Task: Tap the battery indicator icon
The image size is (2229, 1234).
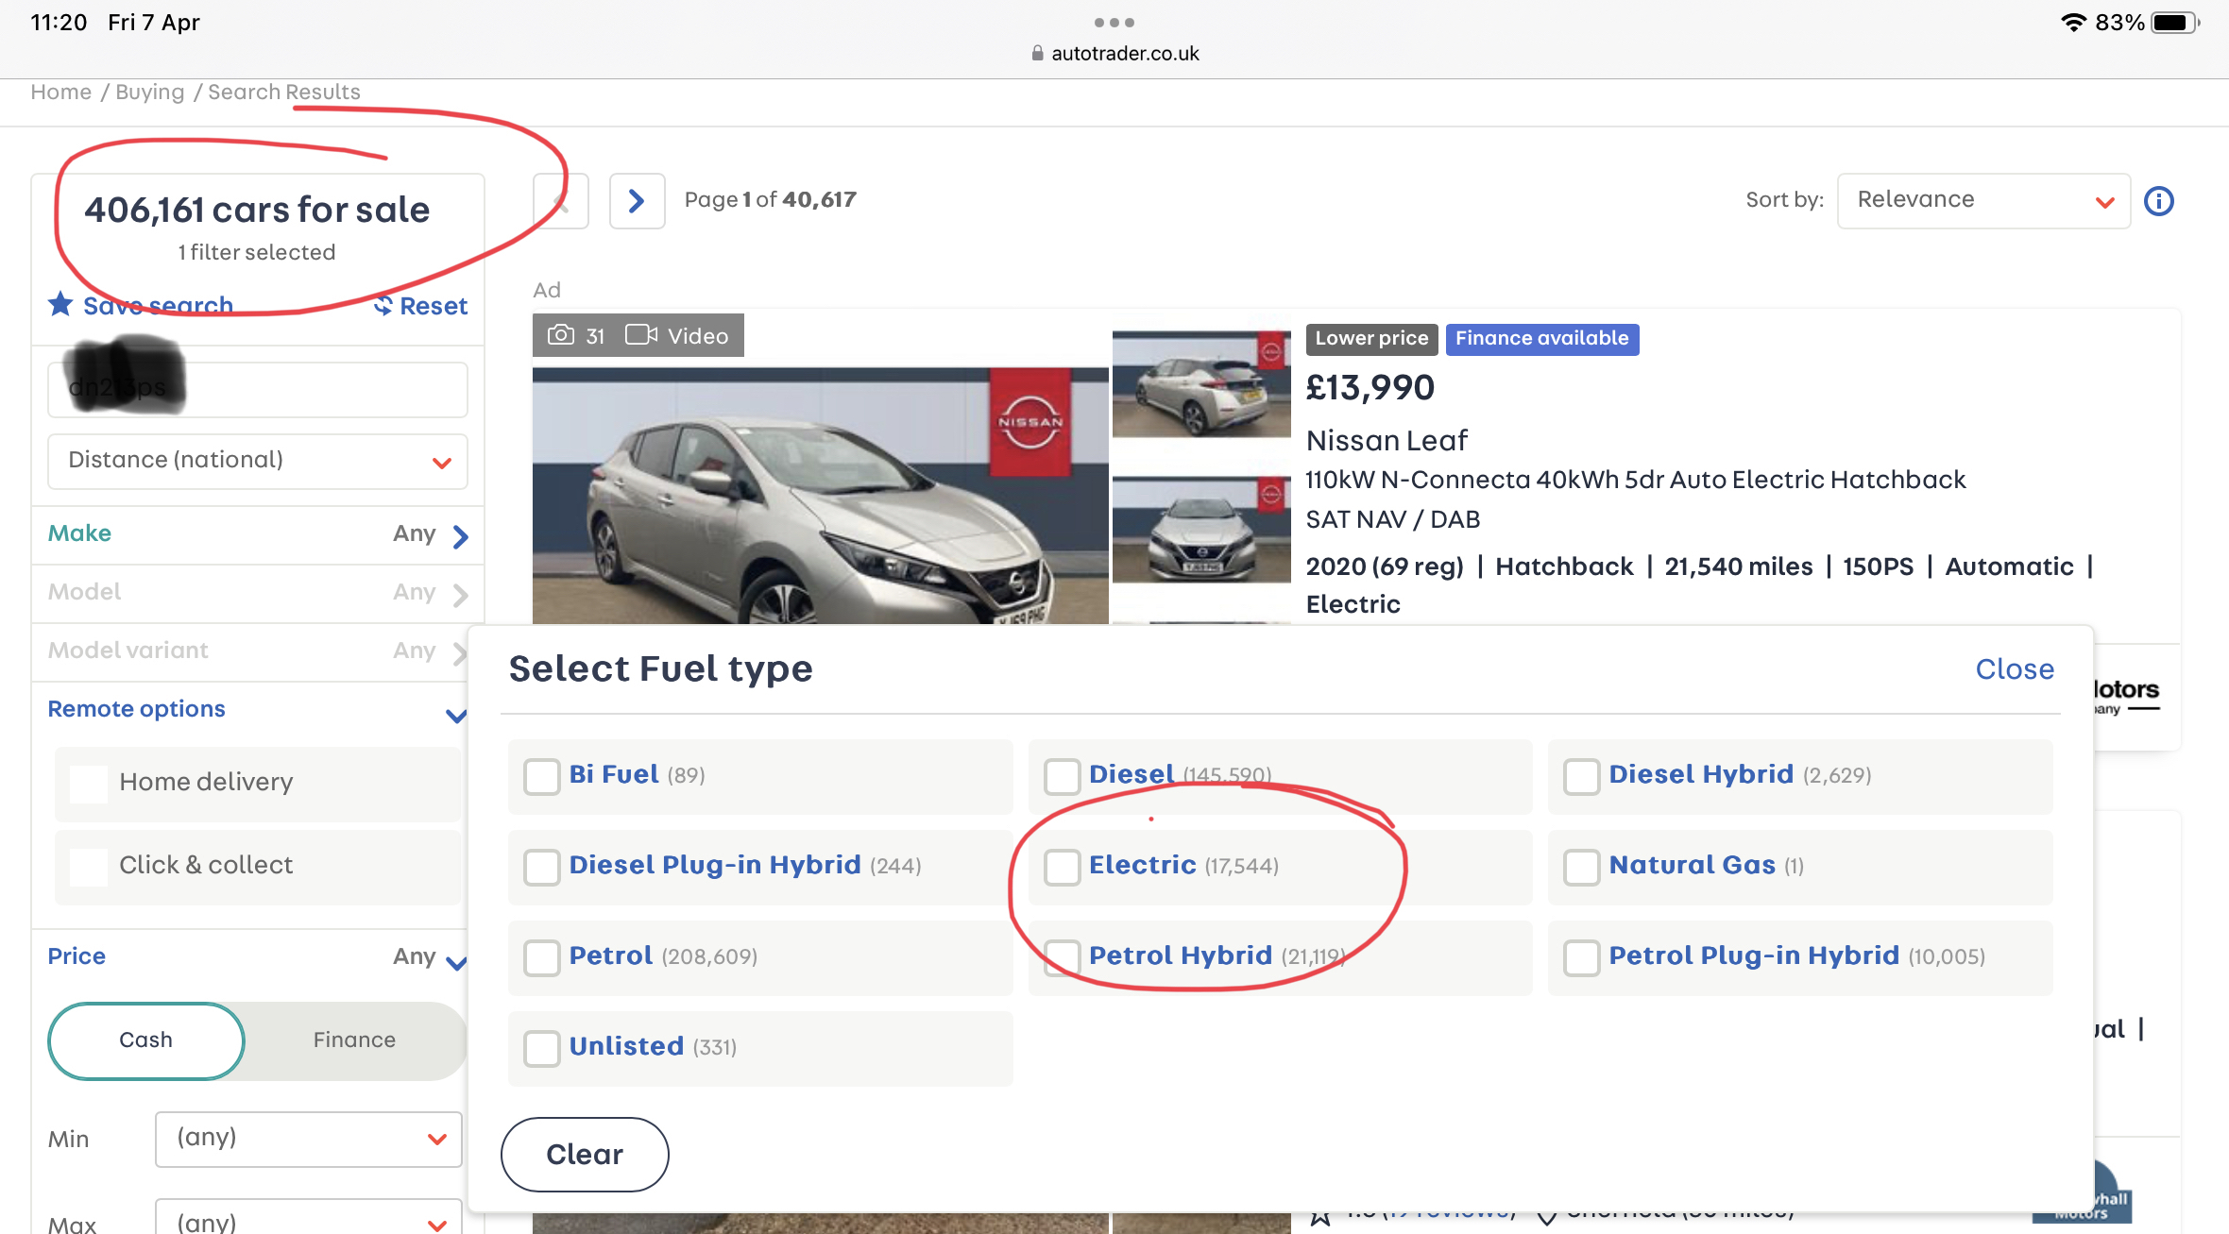Action: (x=2175, y=22)
